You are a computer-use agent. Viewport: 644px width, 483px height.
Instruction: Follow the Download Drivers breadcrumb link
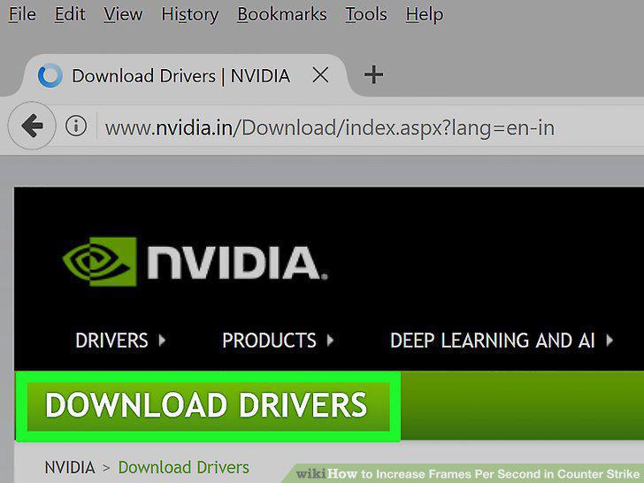point(184,467)
